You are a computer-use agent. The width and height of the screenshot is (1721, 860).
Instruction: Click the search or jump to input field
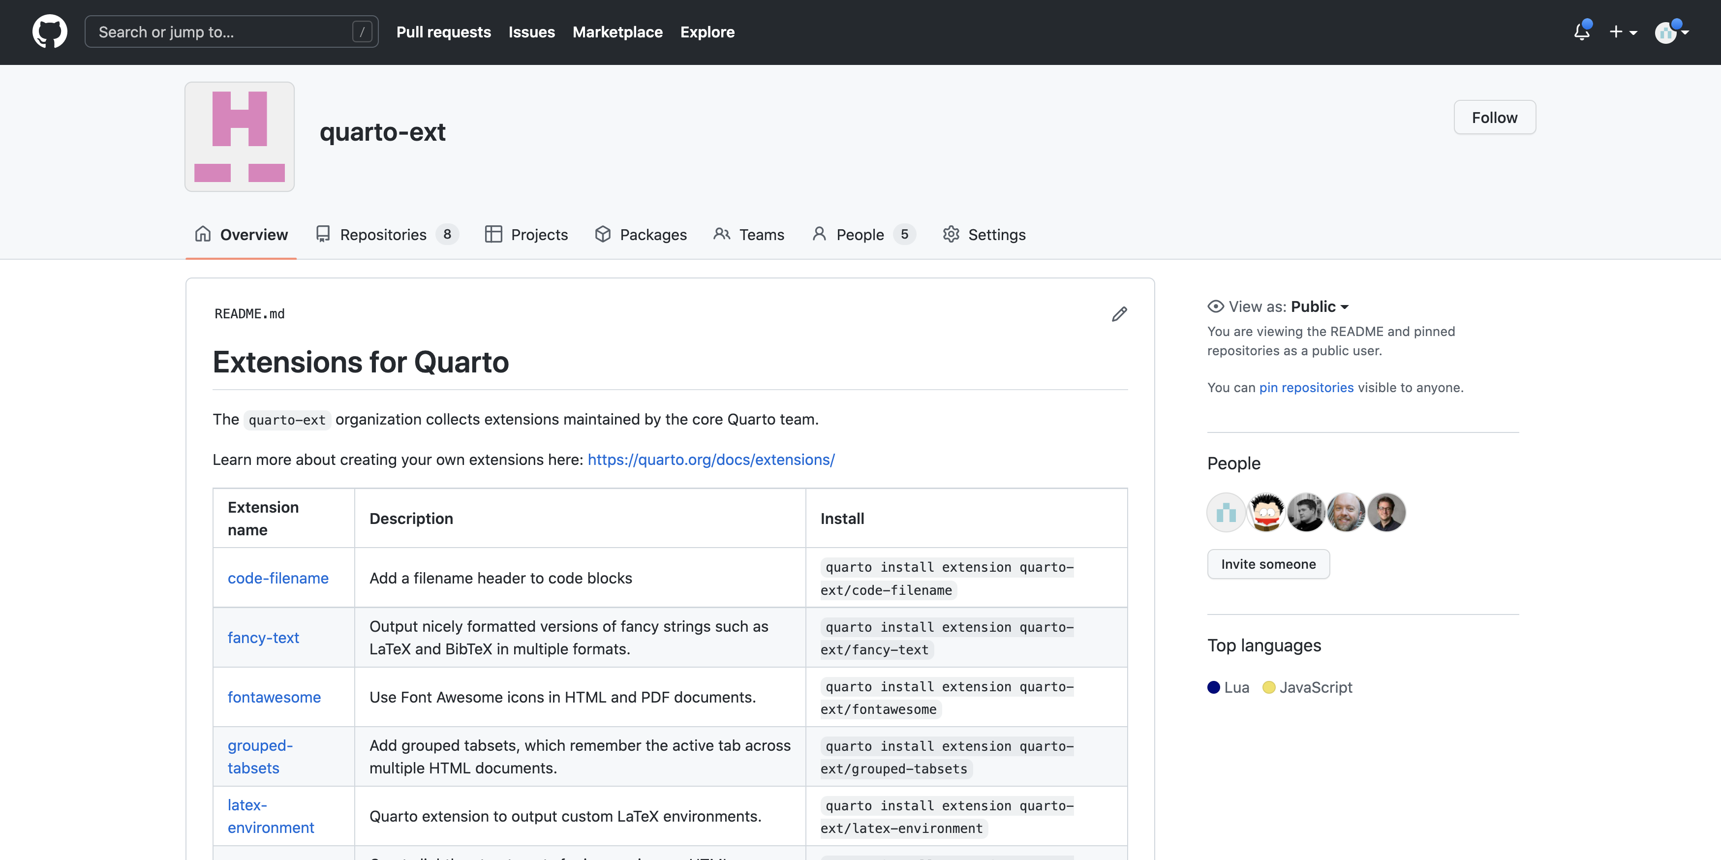(x=220, y=31)
